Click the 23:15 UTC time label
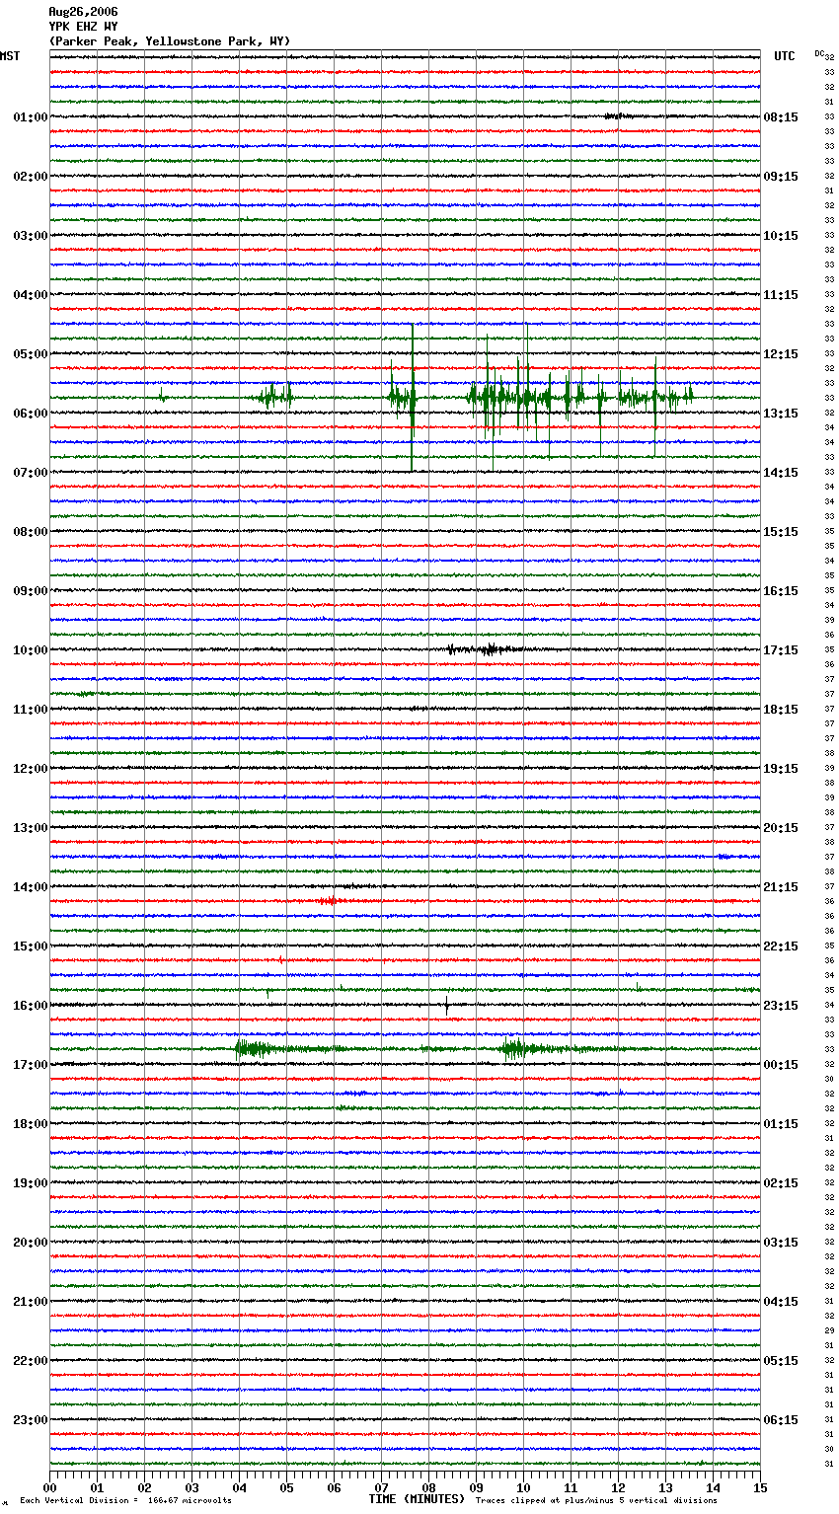 [x=781, y=1006]
